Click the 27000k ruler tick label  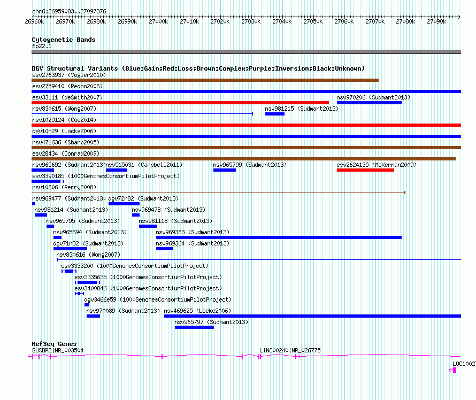pyautogui.click(x=158, y=21)
